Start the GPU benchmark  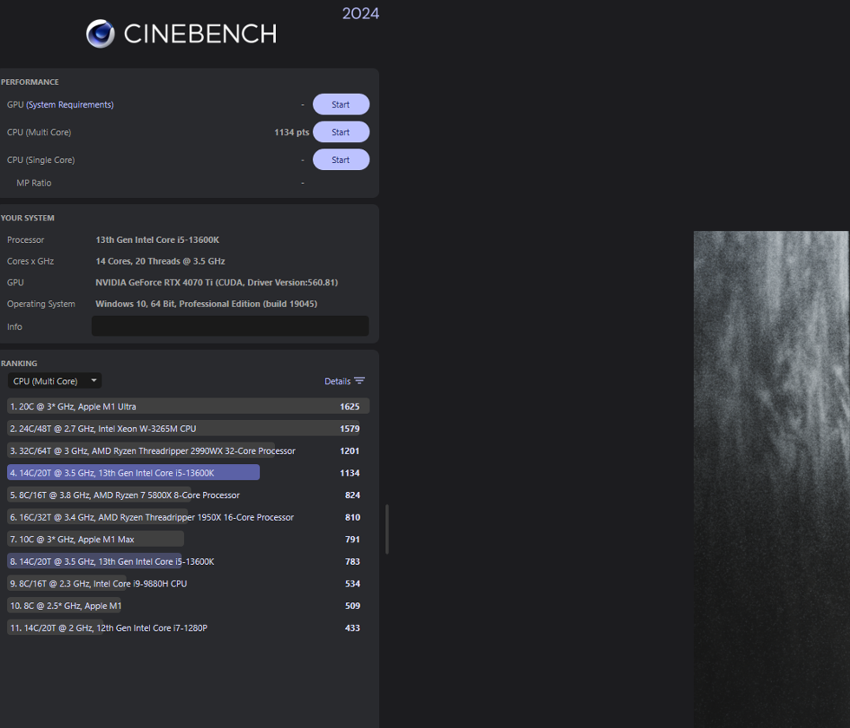[x=341, y=105]
